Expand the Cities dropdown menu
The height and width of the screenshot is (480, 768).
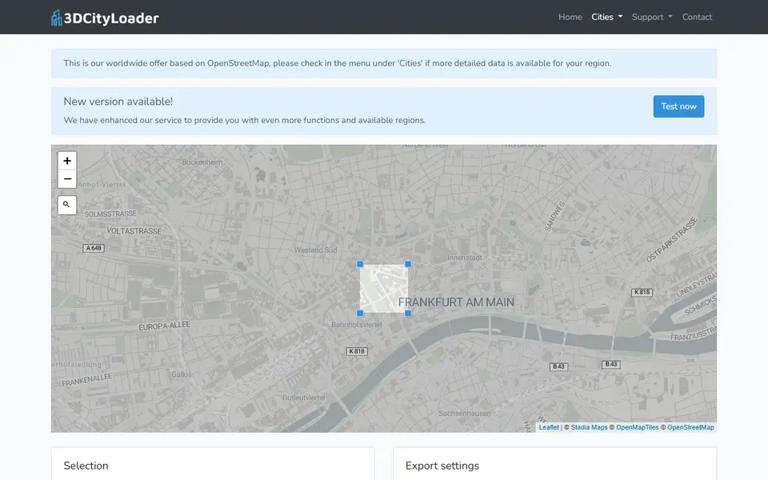[x=607, y=17]
